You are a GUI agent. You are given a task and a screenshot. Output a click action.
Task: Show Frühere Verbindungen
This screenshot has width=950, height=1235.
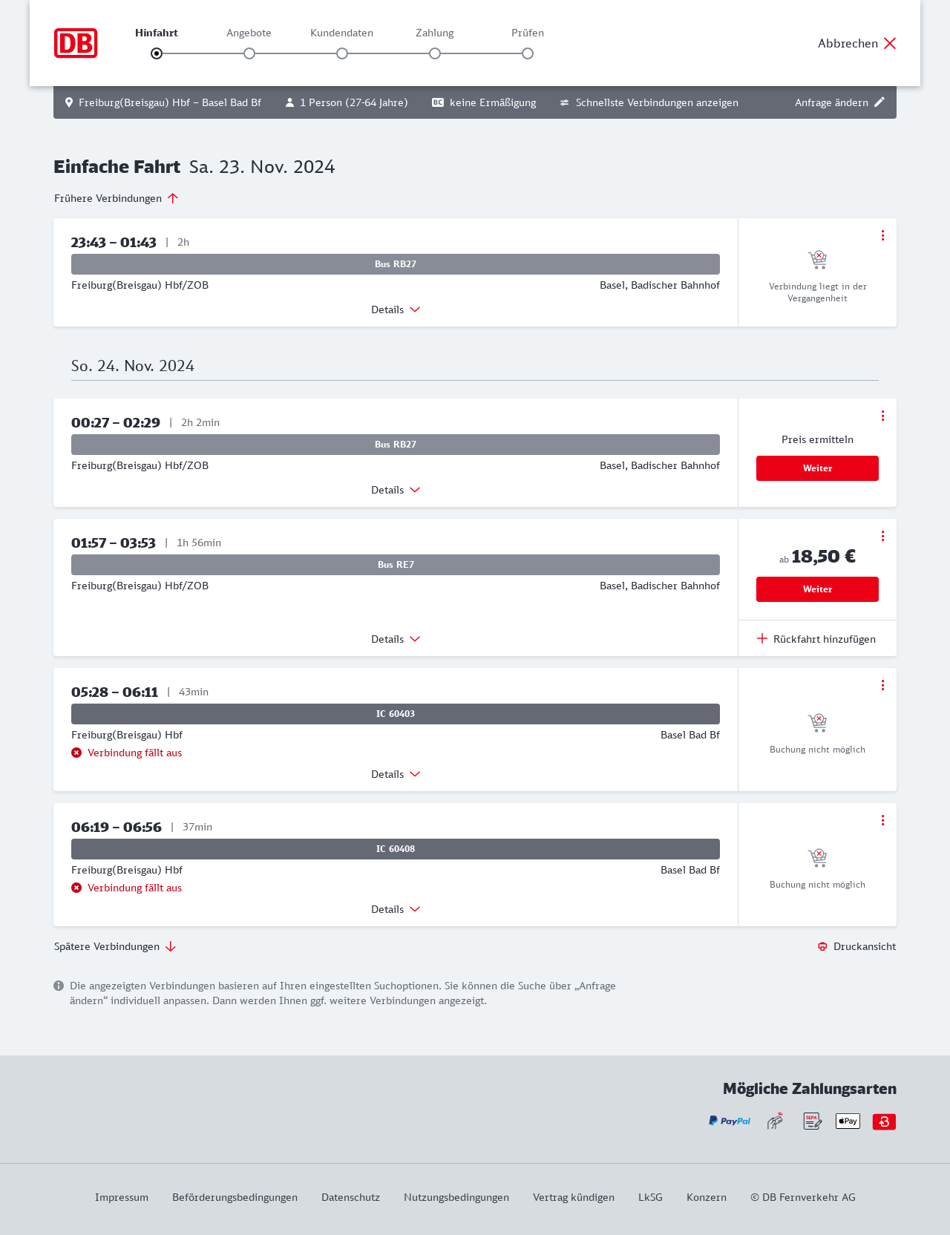point(117,198)
